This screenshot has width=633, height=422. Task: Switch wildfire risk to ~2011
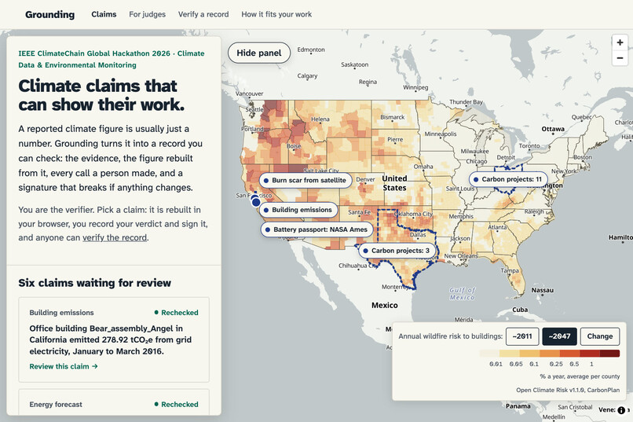pyautogui.click(x=522, y=336)
